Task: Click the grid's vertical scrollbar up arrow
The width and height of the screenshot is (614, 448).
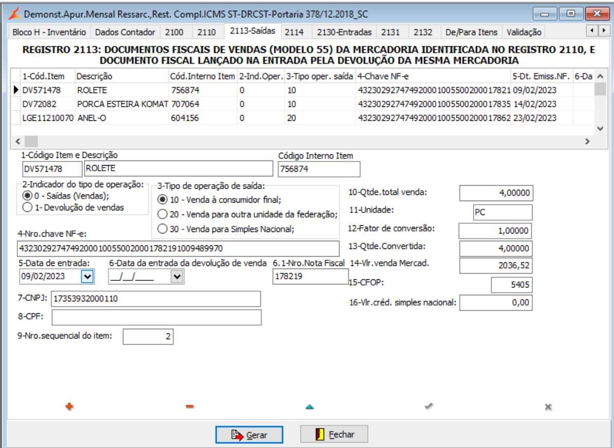Action: click(600, 76)
